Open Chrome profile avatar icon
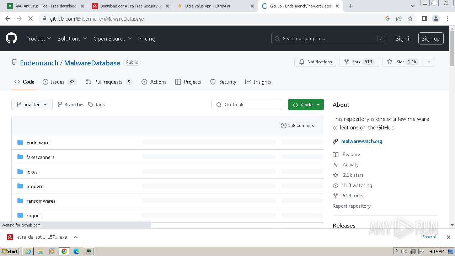This screenshot has height=256, width=455. [x=436, y=18]
